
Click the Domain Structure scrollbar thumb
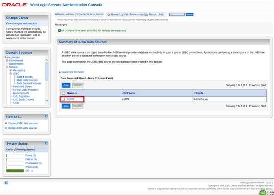click(46, 71)
